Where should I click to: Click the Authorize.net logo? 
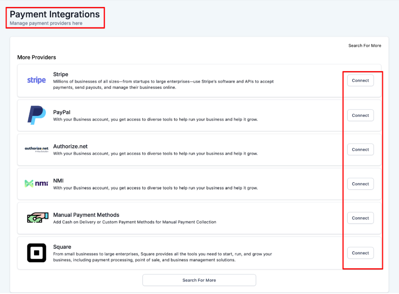coord(36,149)
